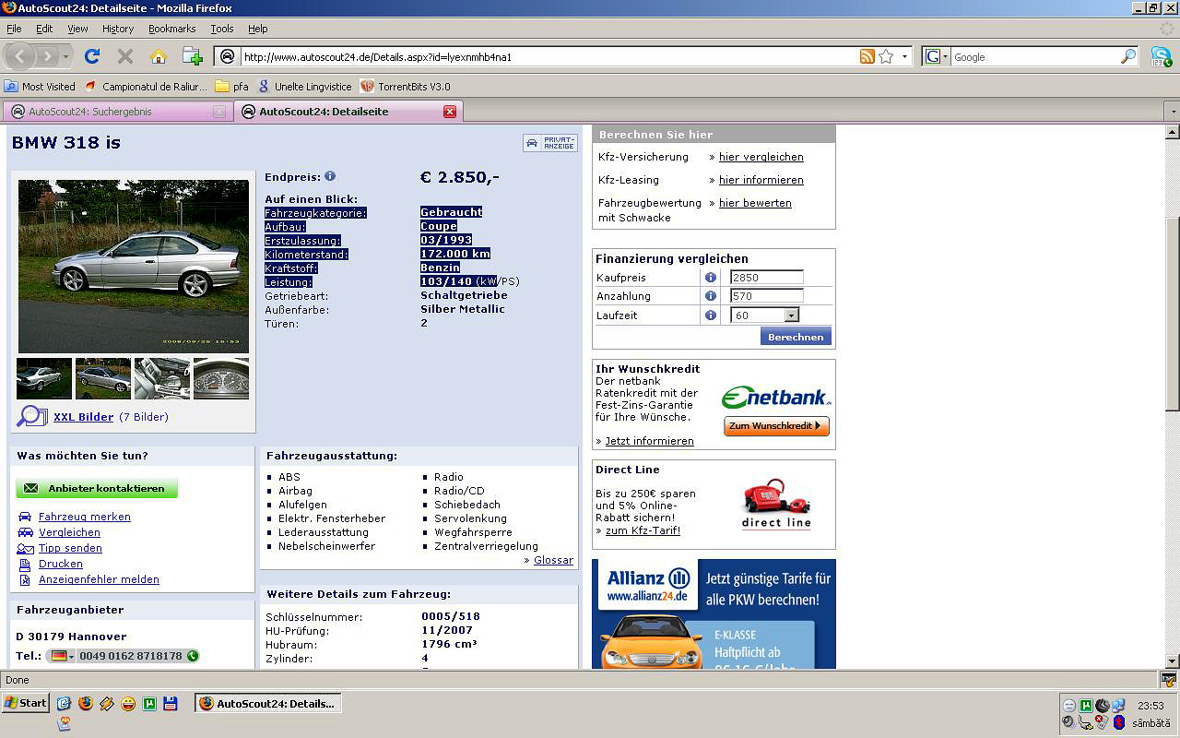Click the Anbieter kontaktieren button
The height and width of the screenshot is (738, 1180).
coord(97,489)
